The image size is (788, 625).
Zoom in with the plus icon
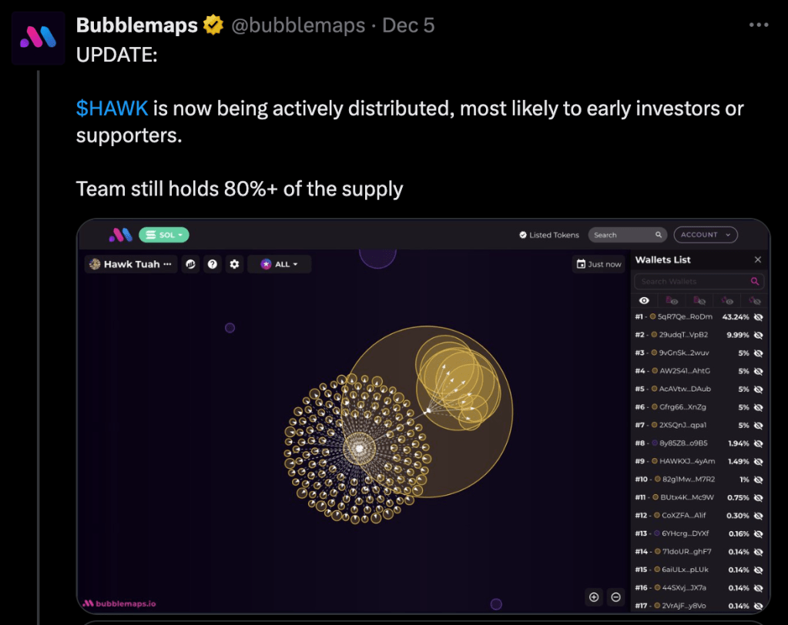pos(594,597)
